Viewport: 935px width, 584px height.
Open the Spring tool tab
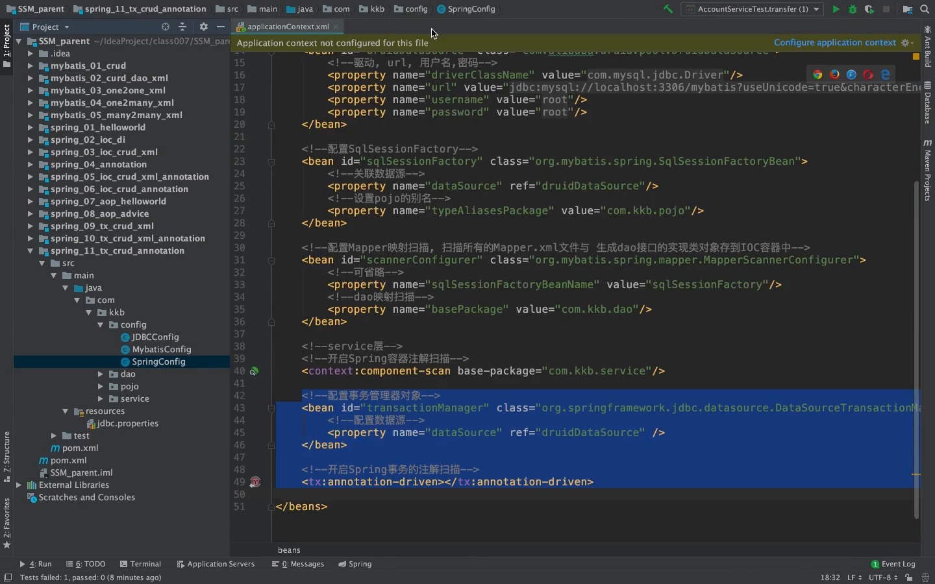click(355, 564)
